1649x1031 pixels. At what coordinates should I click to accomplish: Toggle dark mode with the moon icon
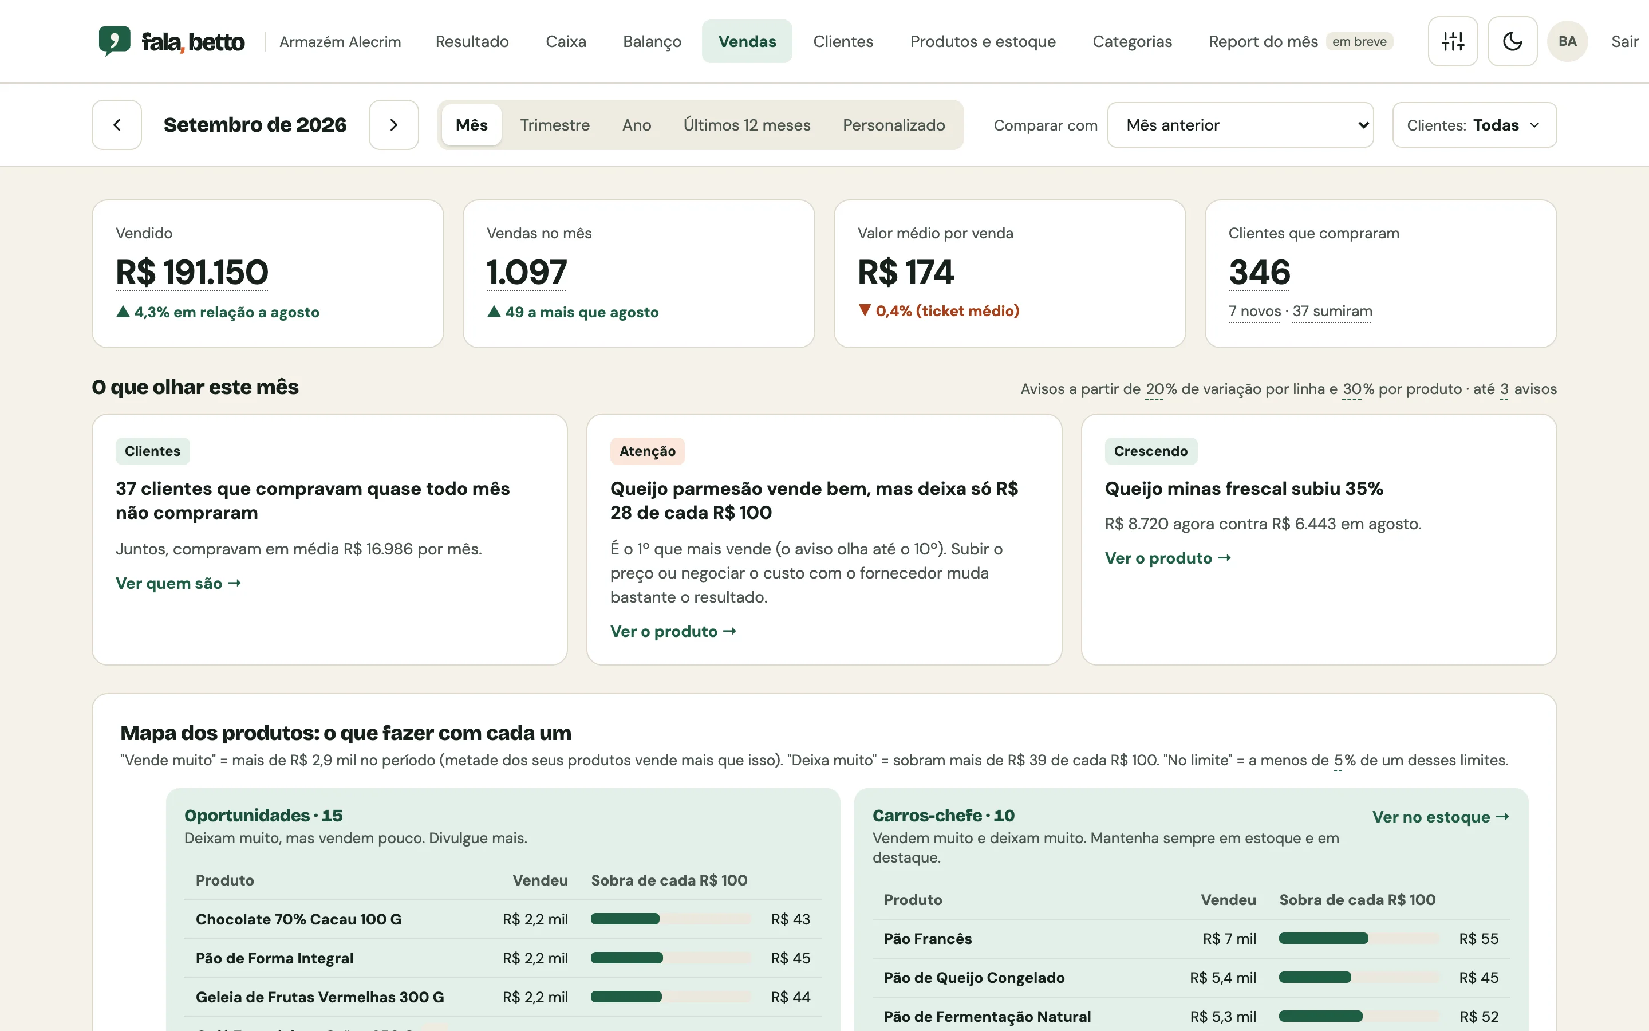click(x=1512, y=42)
